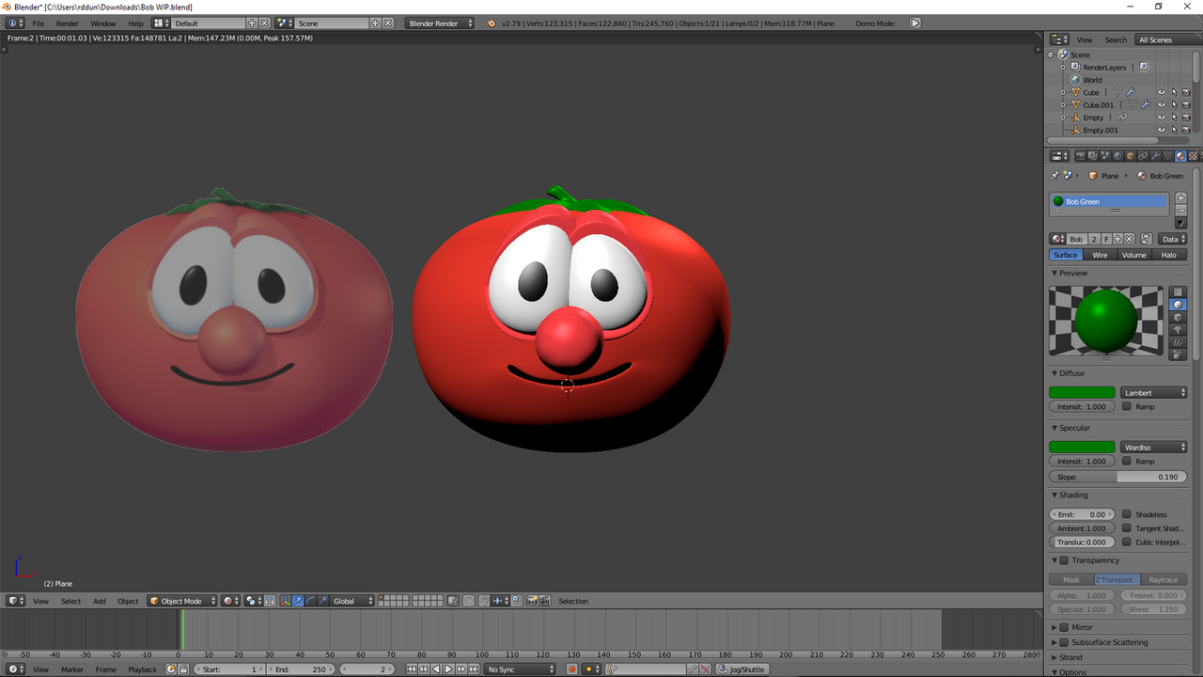Collapse the Preview panel
Screen dimensions: 1203x677
(x=1055, y=273)
